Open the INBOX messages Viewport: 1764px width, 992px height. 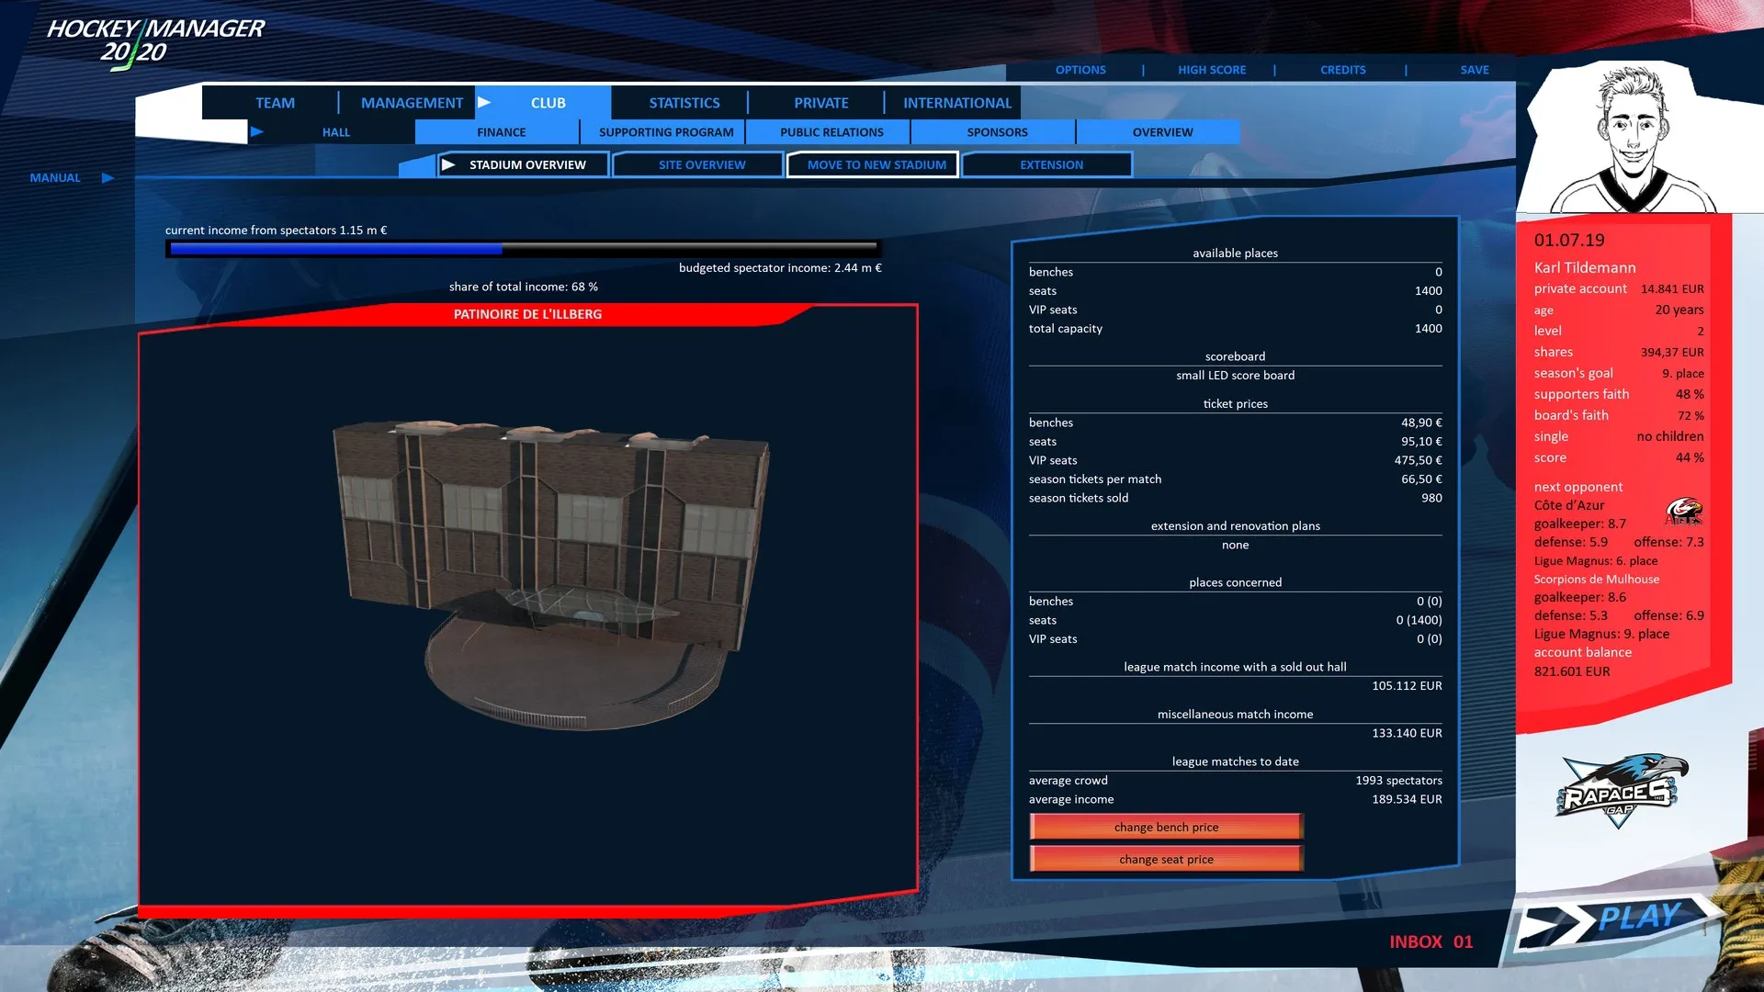1430,941
